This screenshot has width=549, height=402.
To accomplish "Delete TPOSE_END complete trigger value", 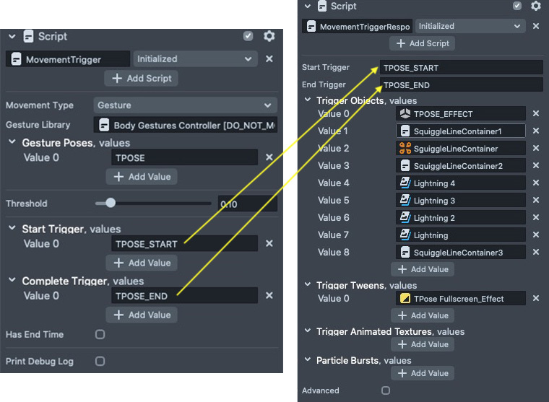I will pos(269,296).
